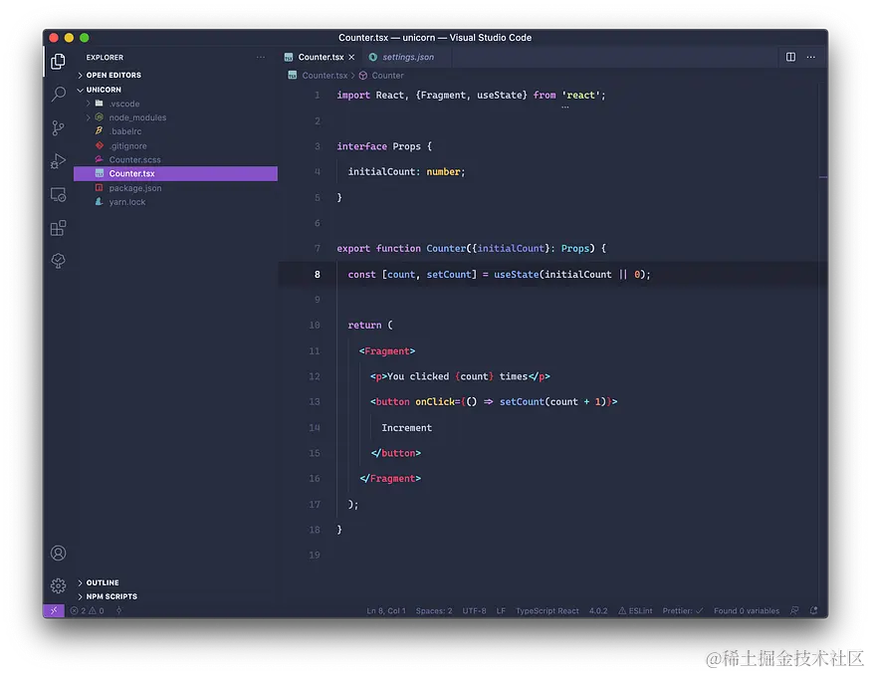Open the Search view in the Activity Bar
This screenshot has width=871, height=675.
[x=57, y=95]
